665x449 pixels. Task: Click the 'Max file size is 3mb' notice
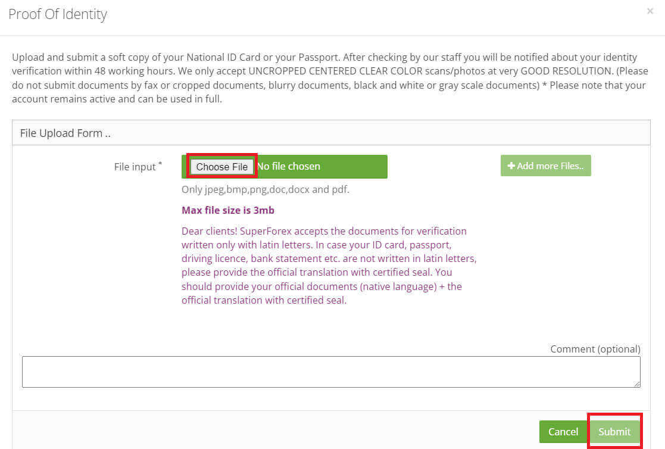click(x=228, y=210)
